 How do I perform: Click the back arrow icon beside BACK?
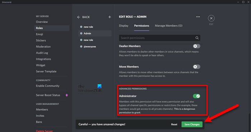(x=79, y=17)
